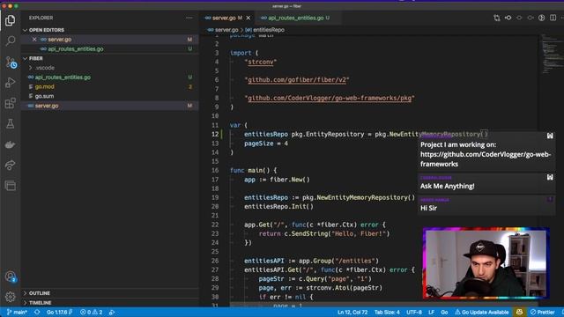
Task: Open Source Control view in activity bar
Action: [x=10, y=62]
